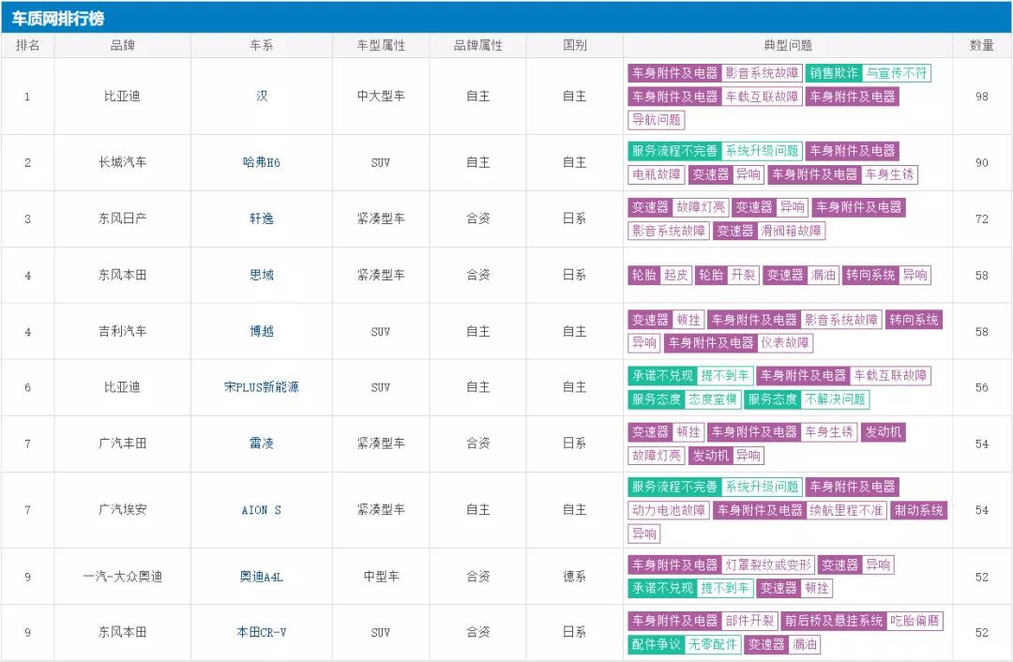Select the 导航问题 tag
The image size is (1013, 662).
click(x=657, y=120)
